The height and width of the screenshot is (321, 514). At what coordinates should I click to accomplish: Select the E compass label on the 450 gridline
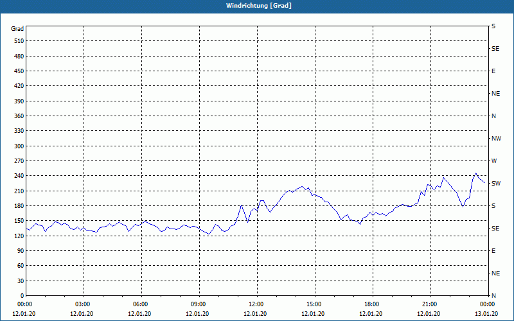pyautogui.click(x=493, y=71)
